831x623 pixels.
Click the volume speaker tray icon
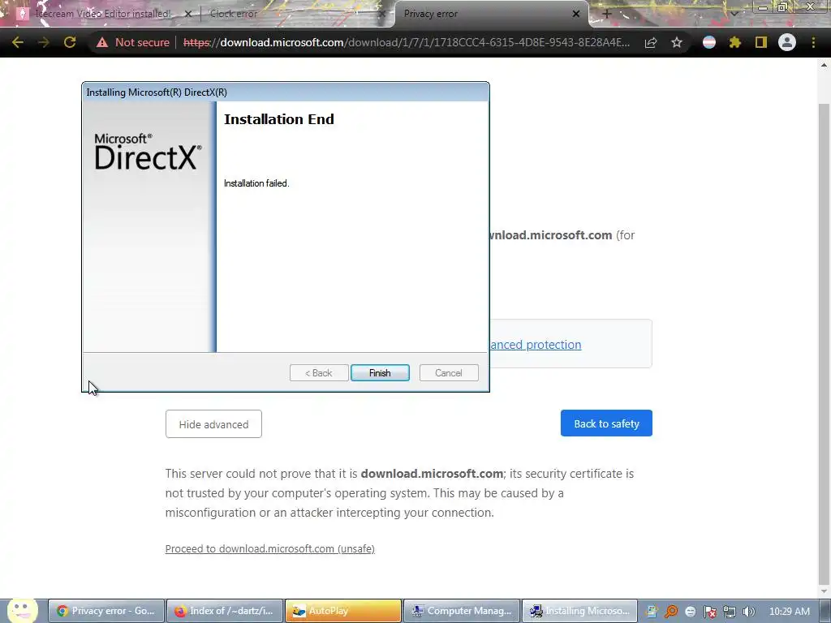(x=749, y=612)
